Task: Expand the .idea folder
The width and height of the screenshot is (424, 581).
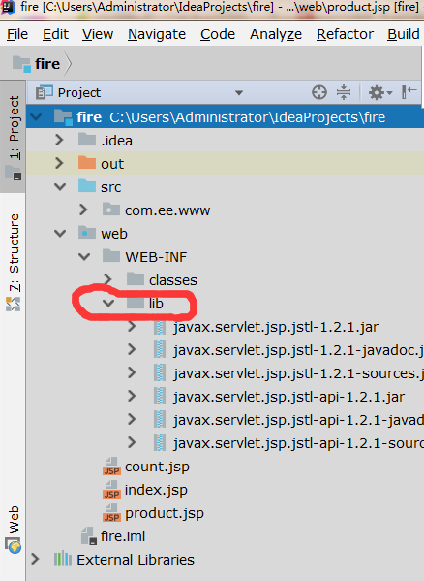Action: (x=59, y=140)
